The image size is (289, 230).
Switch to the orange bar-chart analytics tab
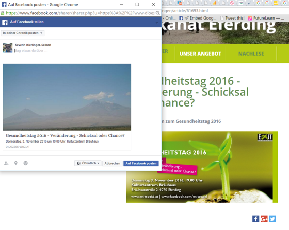point(215,3)
